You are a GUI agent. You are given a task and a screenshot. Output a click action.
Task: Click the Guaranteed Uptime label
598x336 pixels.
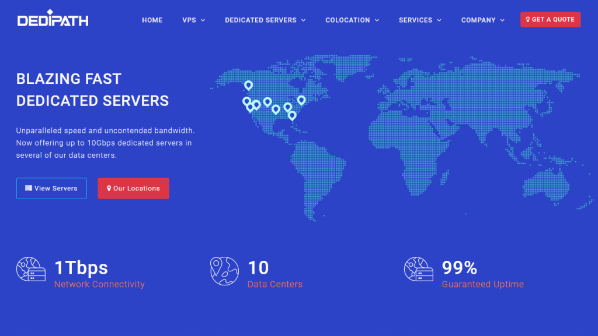pyautogui.click(x=482, y=284)
